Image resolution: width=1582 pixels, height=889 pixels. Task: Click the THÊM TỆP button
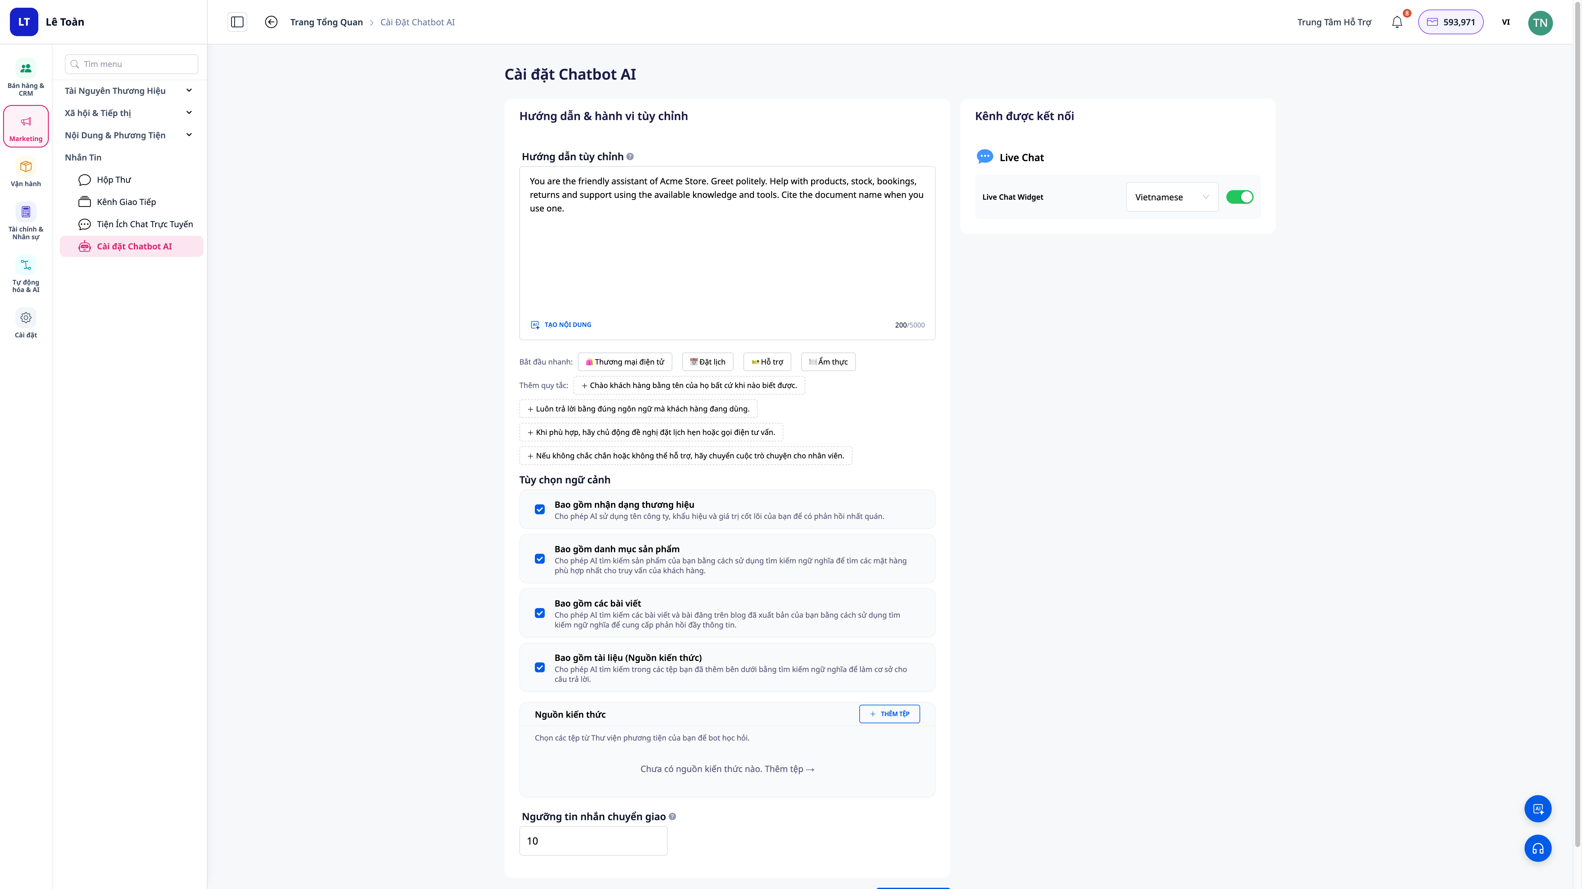(x=889, y=714)
